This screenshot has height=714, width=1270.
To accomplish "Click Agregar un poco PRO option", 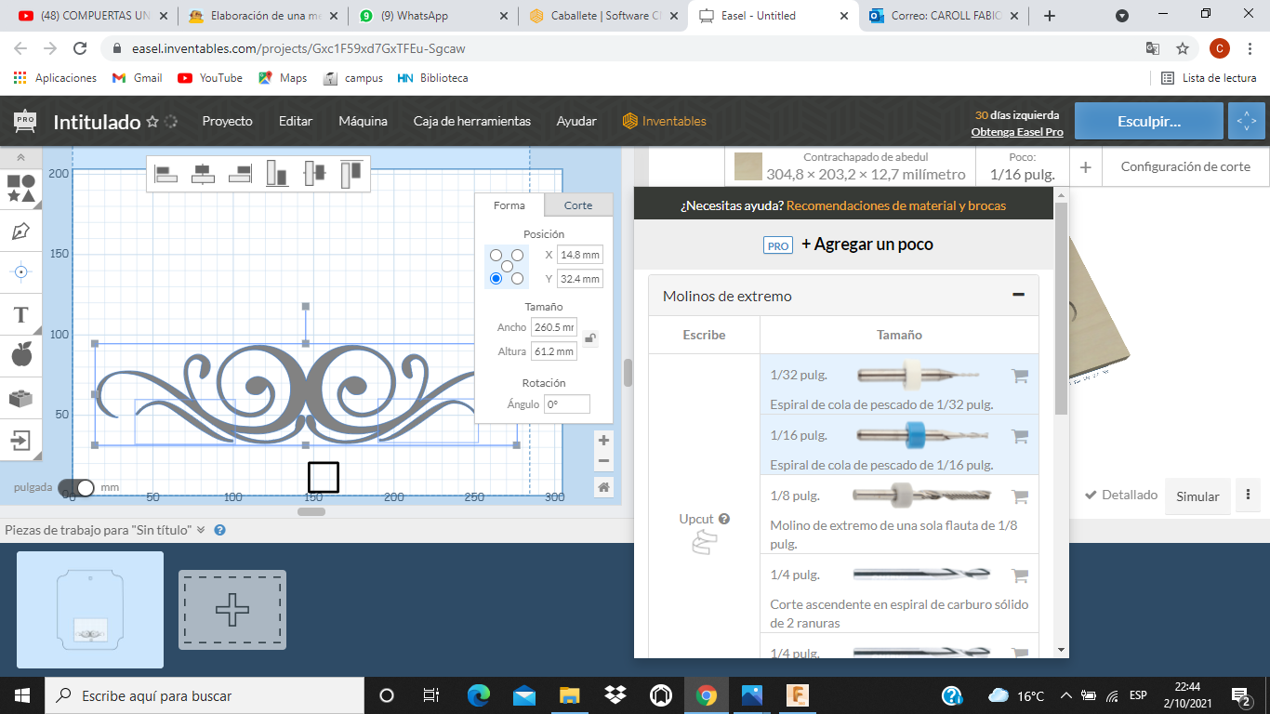I will (x=848, y=245).
